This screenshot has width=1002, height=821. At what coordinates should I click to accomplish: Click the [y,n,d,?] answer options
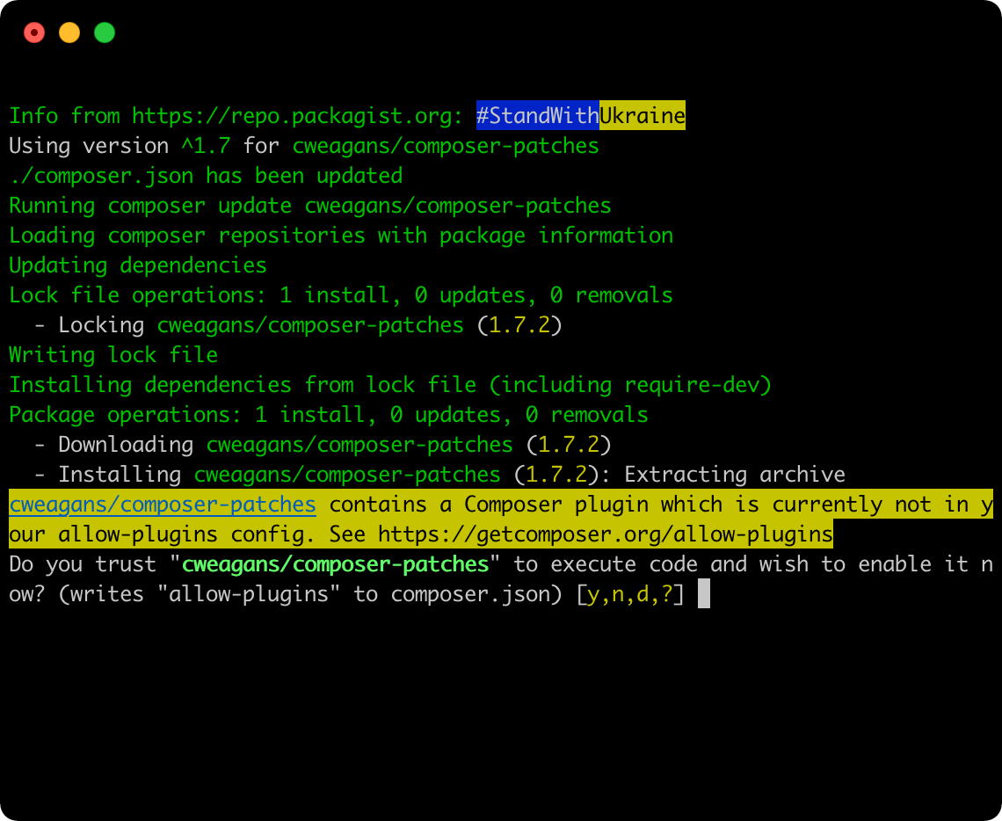pos(630,594)
